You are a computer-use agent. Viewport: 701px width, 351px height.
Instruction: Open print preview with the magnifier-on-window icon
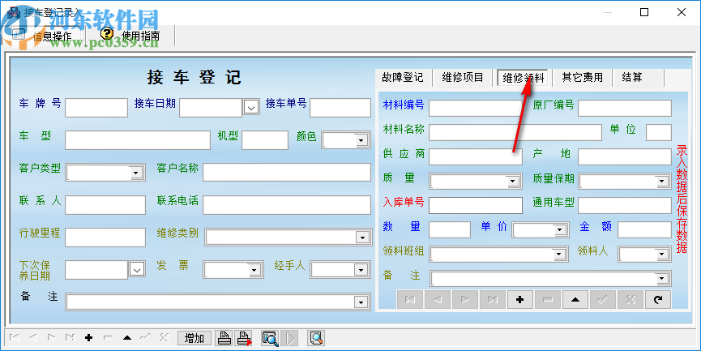(x=270, y=338)
